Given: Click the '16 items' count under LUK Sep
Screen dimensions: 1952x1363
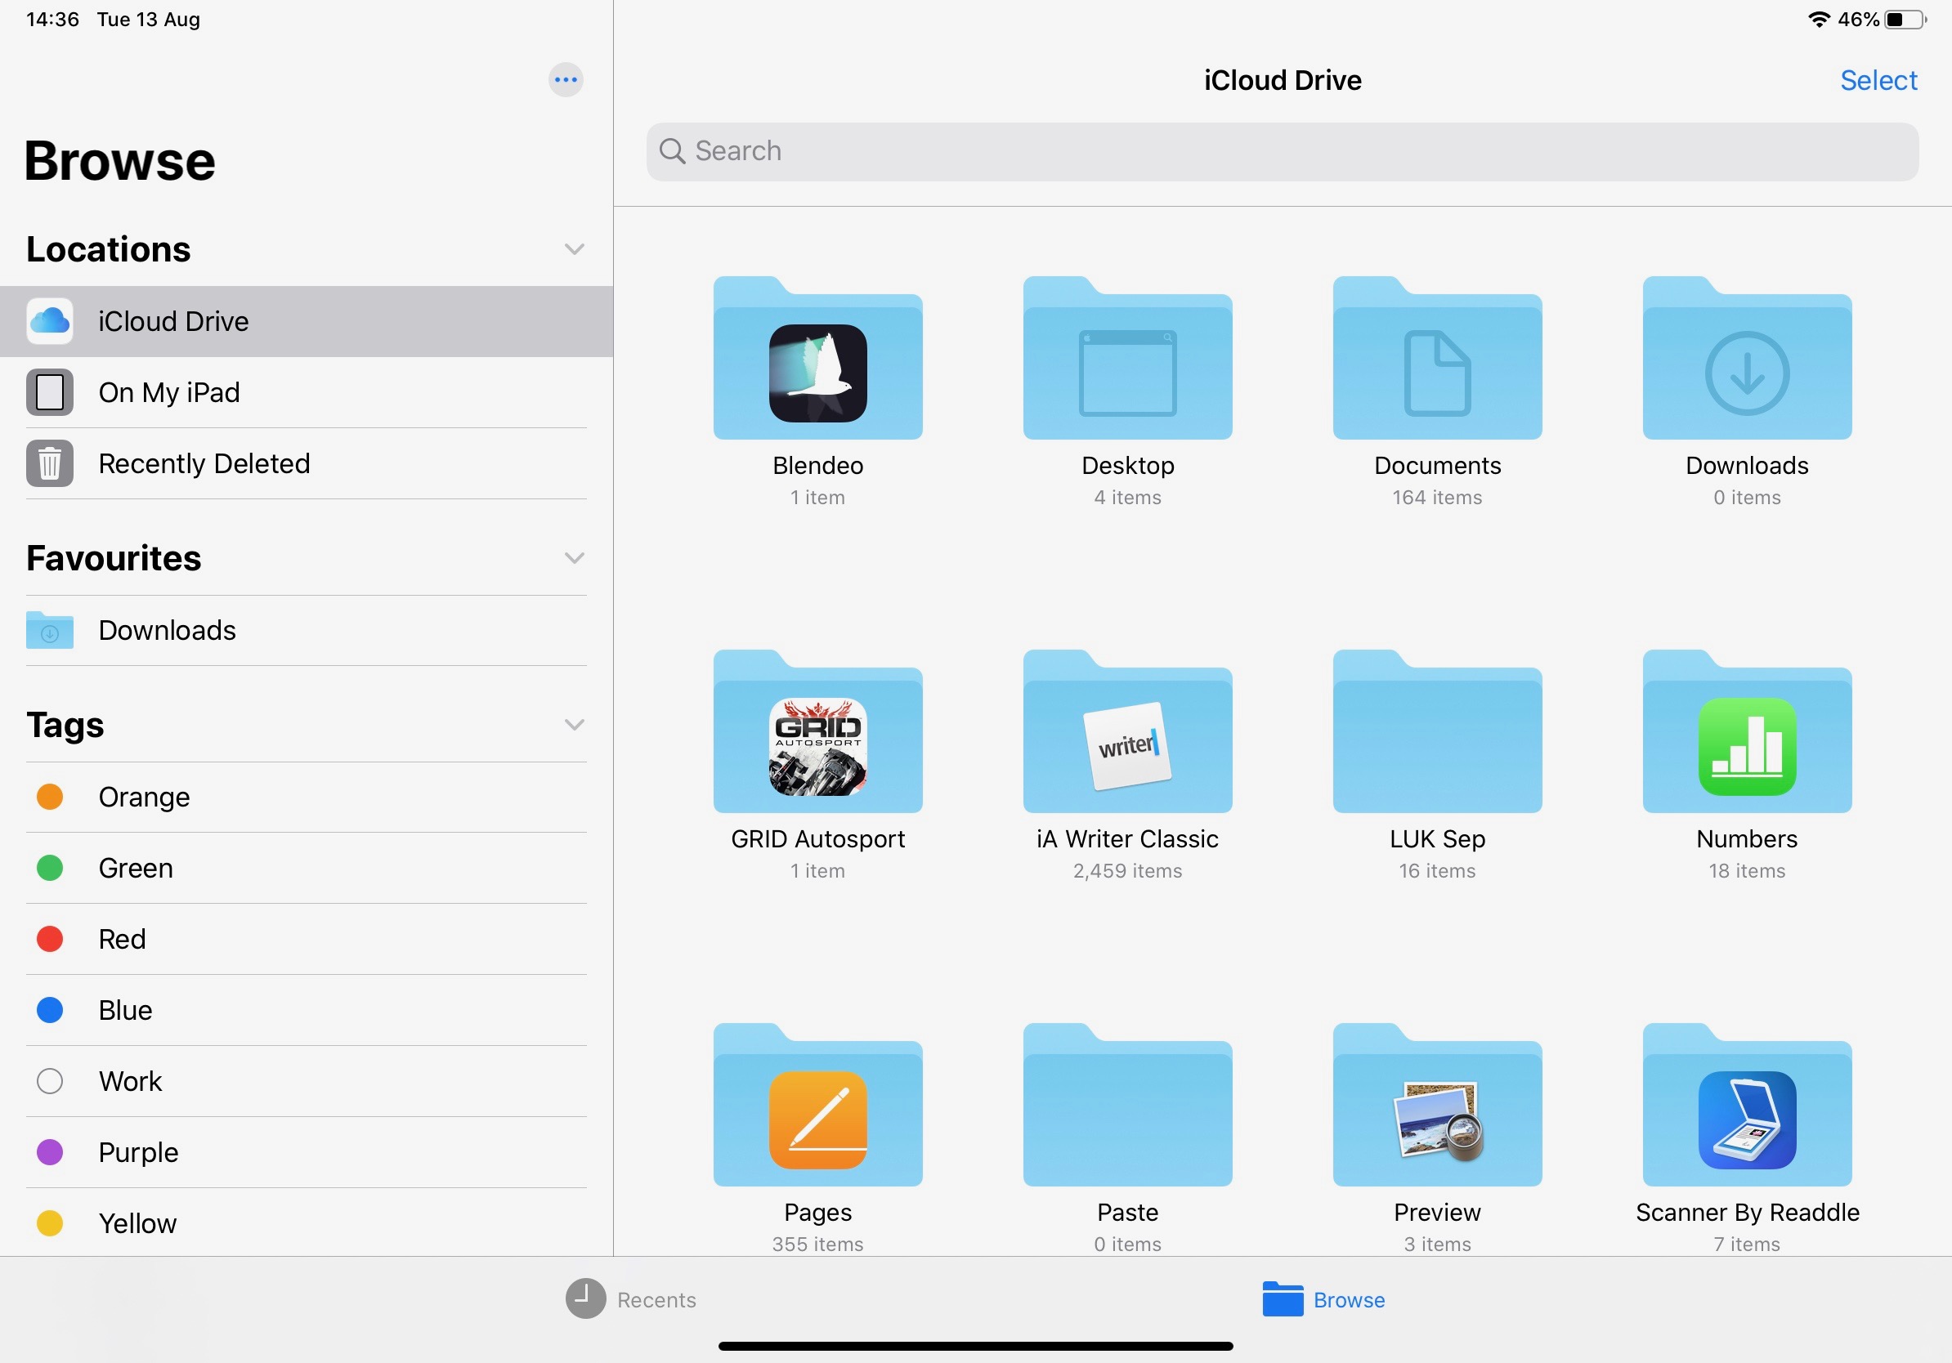Looking at the screenshot, I should (x=1437, y=871).
